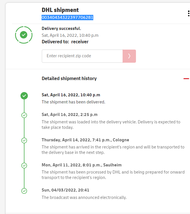This screenshot has width=190, height=214.
Task: Click the filled green delivered checkpoint marker
Action: pos(24,96)
